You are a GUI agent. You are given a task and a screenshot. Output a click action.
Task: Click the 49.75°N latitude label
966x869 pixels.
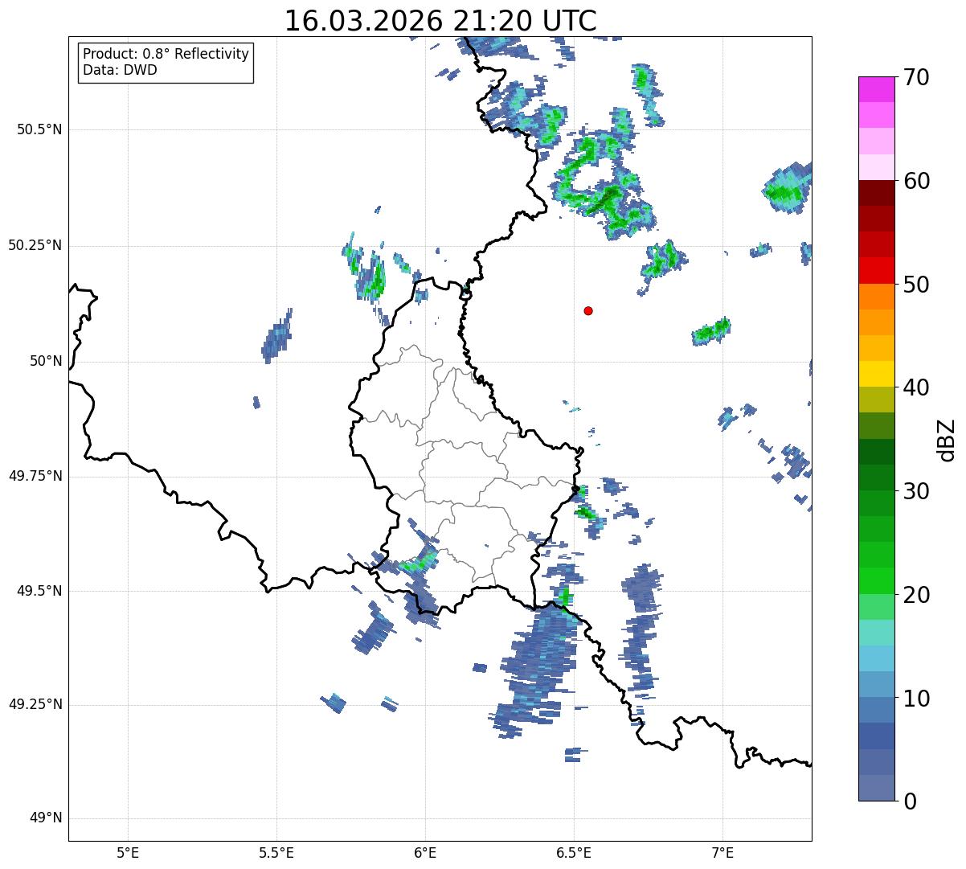coord(35,476)
